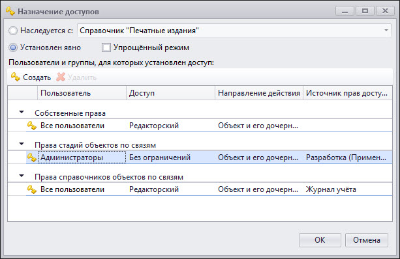Image resolution: width=400 pixels, height=259 pixels.
Task: Click the Доступ column header
Action: click(x=171, y=93)
